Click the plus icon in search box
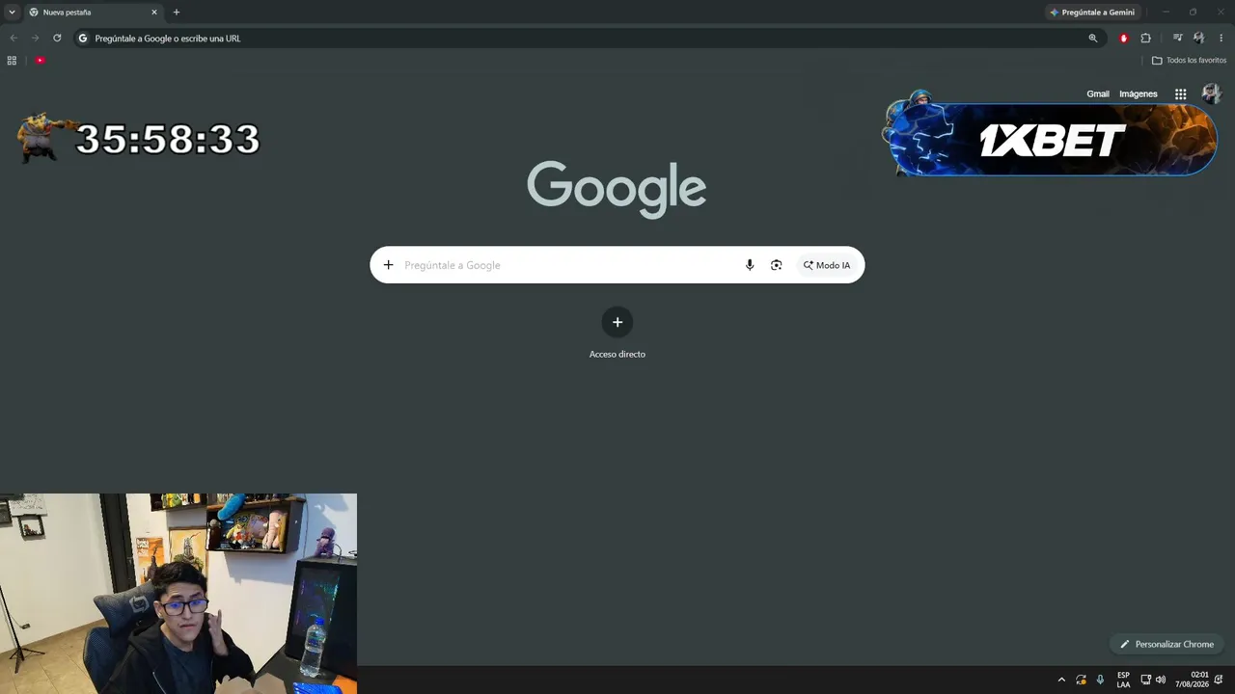This screenshot has height=694, width=1235. [x=389, y=265]
